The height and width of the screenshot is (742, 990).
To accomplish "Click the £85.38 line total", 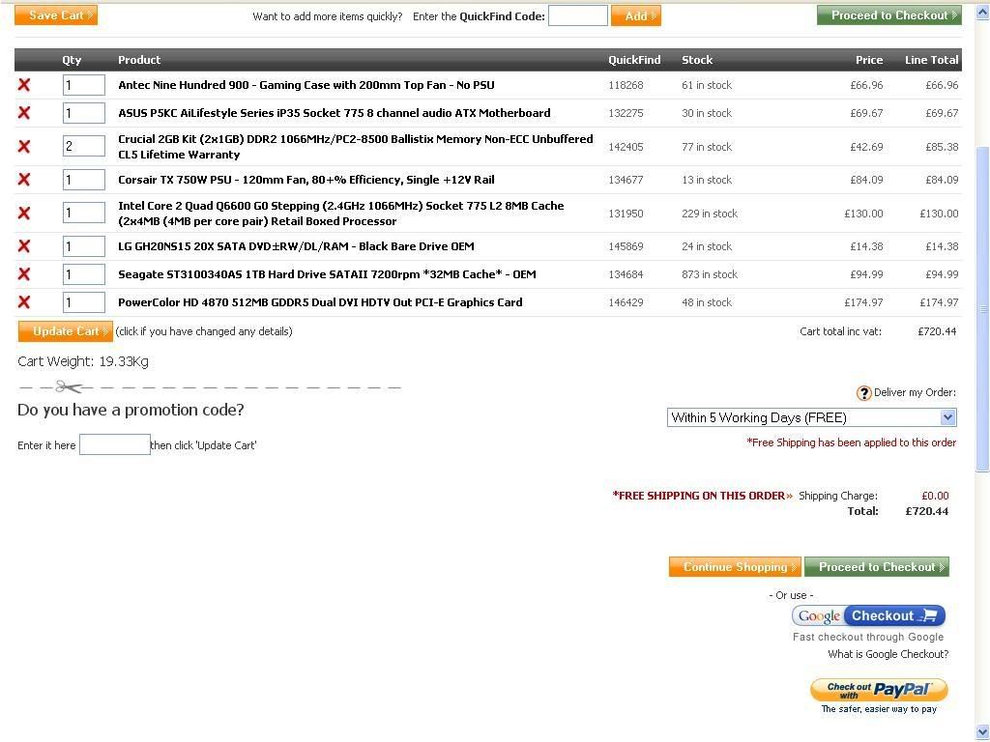I will pos(942,147).
